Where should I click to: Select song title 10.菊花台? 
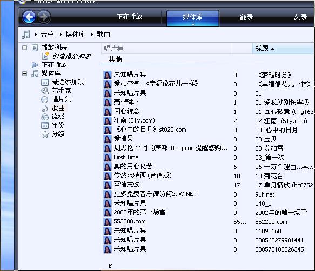pos(269,176)
